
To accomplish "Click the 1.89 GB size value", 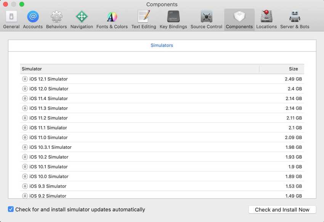I will (294, 176).
